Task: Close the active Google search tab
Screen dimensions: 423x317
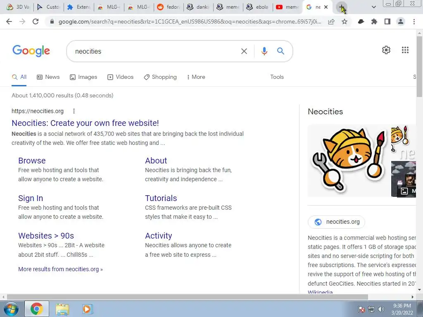Action: [x=326, y=7]
